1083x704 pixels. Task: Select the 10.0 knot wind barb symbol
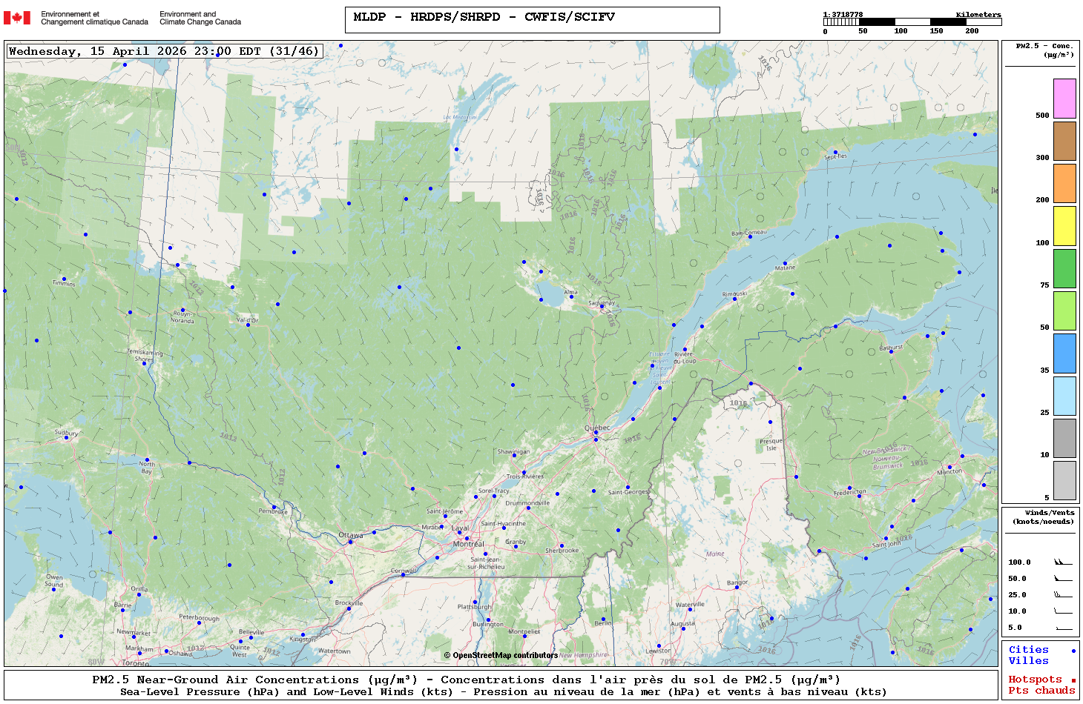[x=1063, y=611]
